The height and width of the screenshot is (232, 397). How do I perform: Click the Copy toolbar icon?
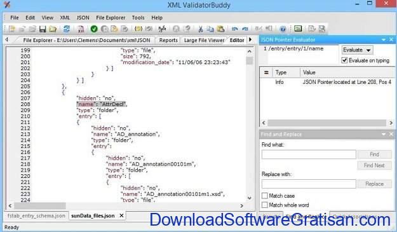[x=210, y=29]
